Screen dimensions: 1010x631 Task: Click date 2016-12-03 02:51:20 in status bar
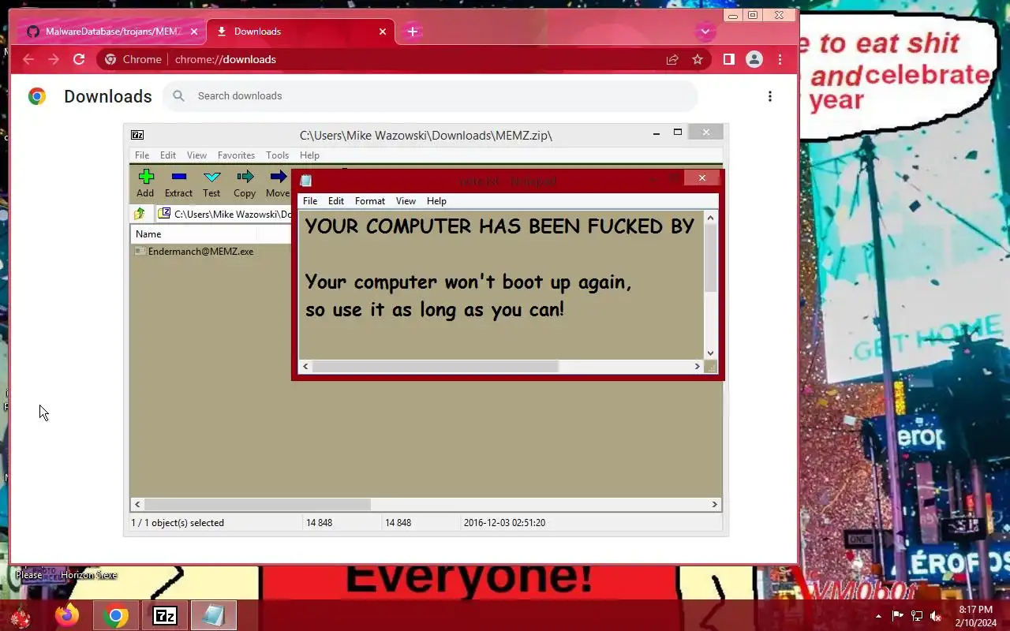point(504,523)
